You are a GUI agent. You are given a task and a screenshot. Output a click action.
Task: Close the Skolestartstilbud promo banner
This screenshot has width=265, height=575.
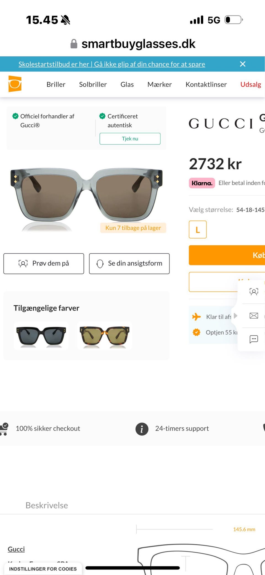point(243,64)
